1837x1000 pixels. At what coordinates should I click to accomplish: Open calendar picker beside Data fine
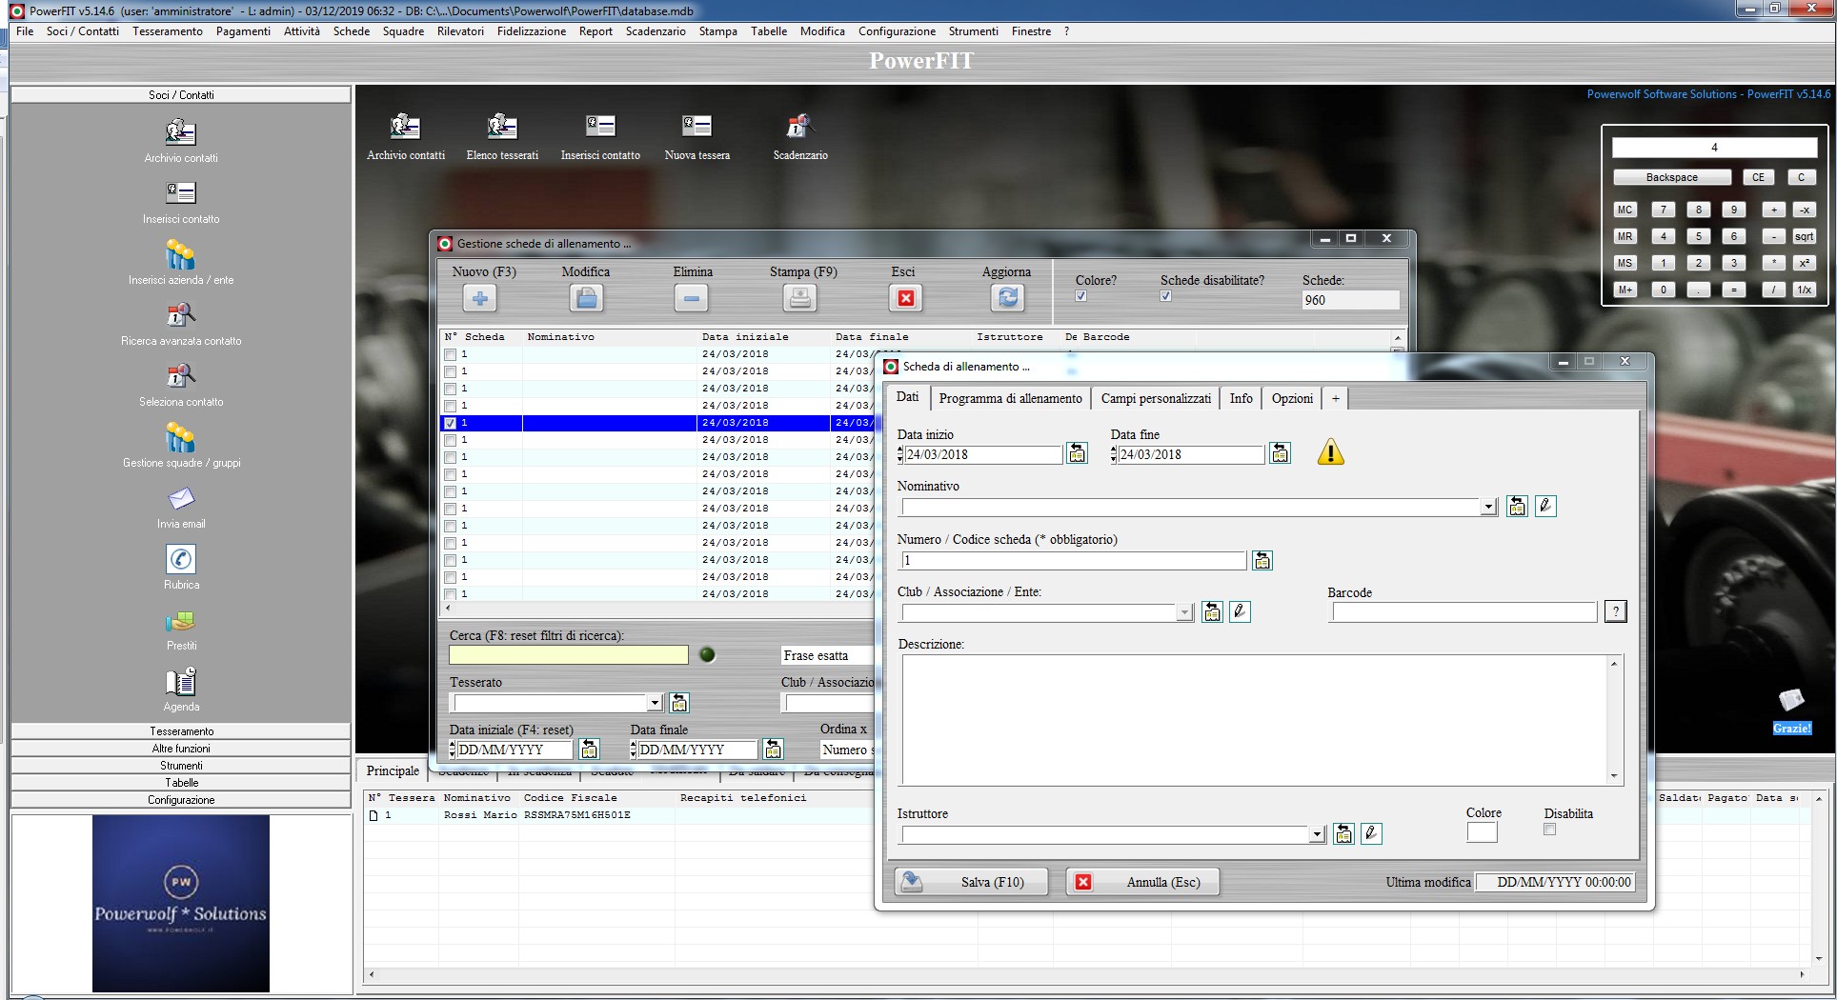1280,453
